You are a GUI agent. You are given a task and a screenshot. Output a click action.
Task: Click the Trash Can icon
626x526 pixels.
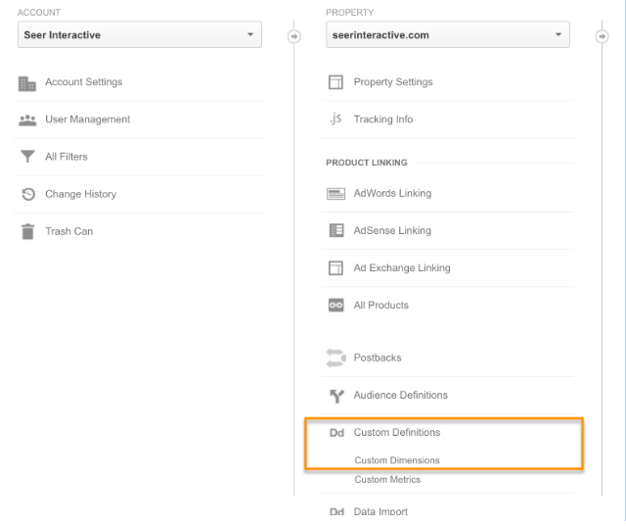coord(27,232)
